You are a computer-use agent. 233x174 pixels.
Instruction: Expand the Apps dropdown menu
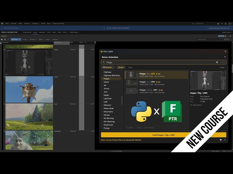tap(49, 24)
